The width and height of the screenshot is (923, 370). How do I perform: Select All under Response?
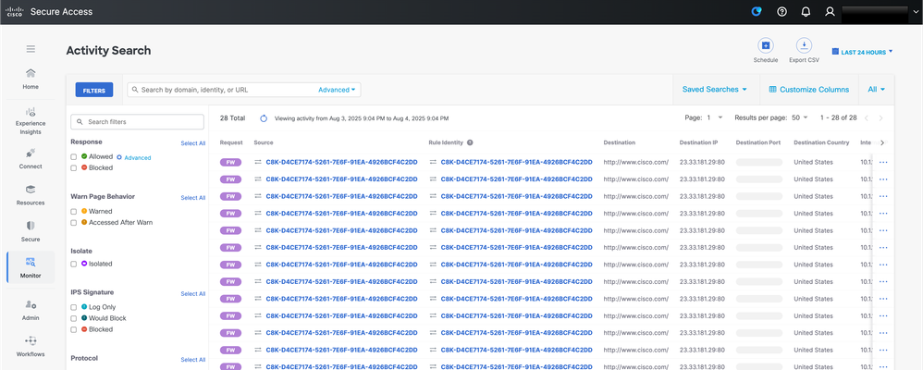[193, 143]
